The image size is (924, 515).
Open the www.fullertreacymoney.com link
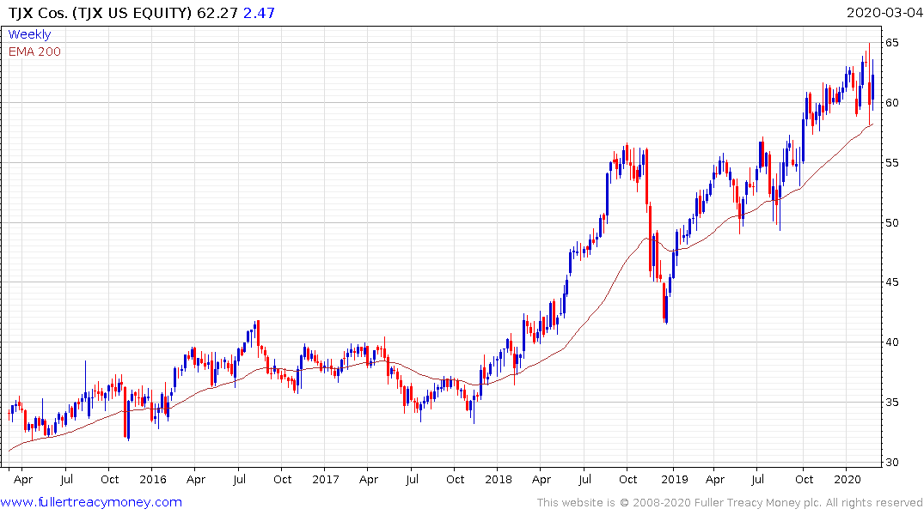coord(91,503)
